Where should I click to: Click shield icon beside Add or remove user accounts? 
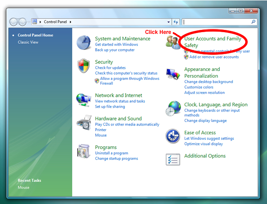(186, 57)
